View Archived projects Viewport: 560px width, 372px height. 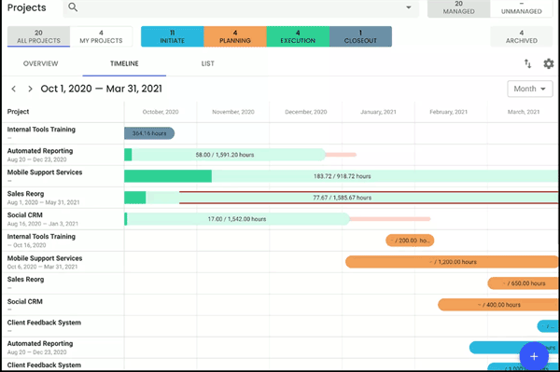522,36
